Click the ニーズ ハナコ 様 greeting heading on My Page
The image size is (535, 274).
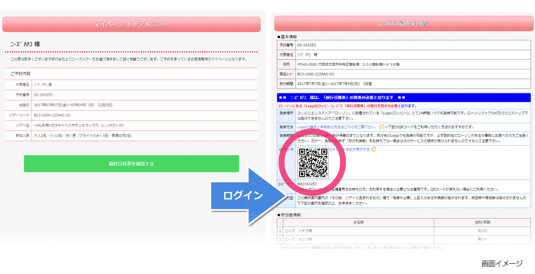pos(26,45)
